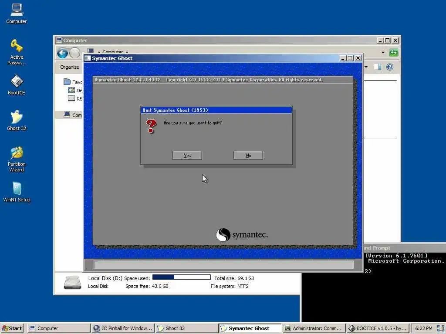Switch to BOOTICE v1.0.5 taskbar item
The height and width of the screenshot is (334, 446).
[x=378, y=328]
